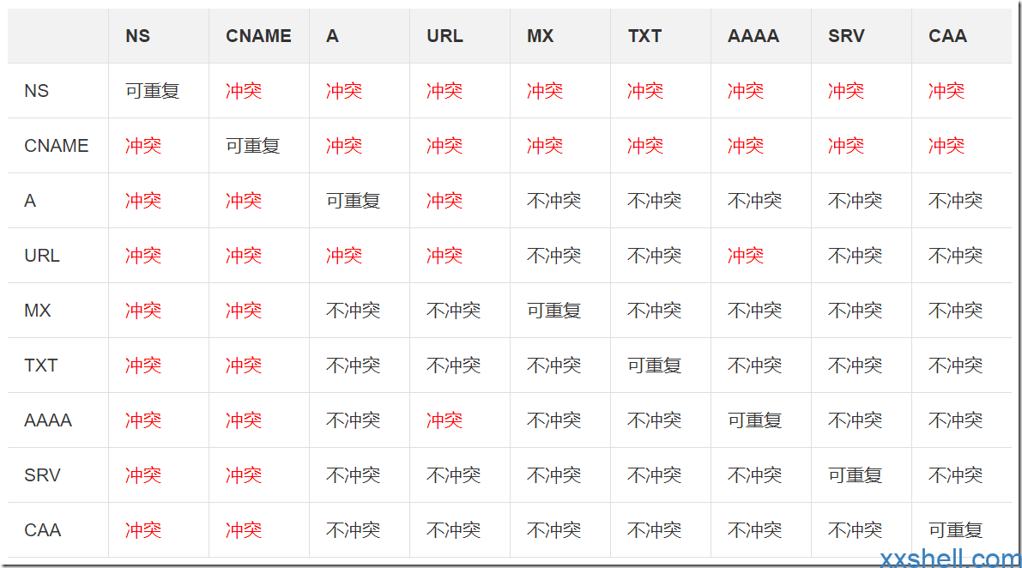
Task: Click the cell in NS row, NS column
Action: coord(153,91)
